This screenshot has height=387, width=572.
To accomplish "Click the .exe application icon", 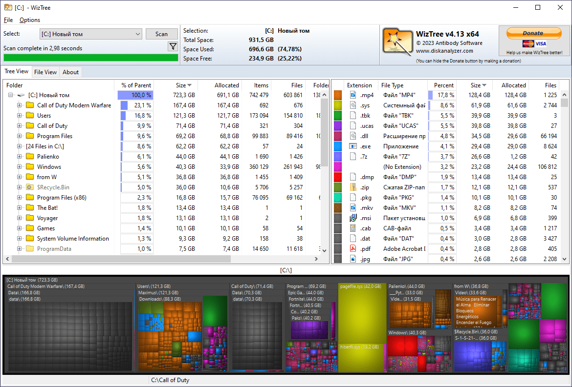I will pyautogui.click(x=353, y=146).
